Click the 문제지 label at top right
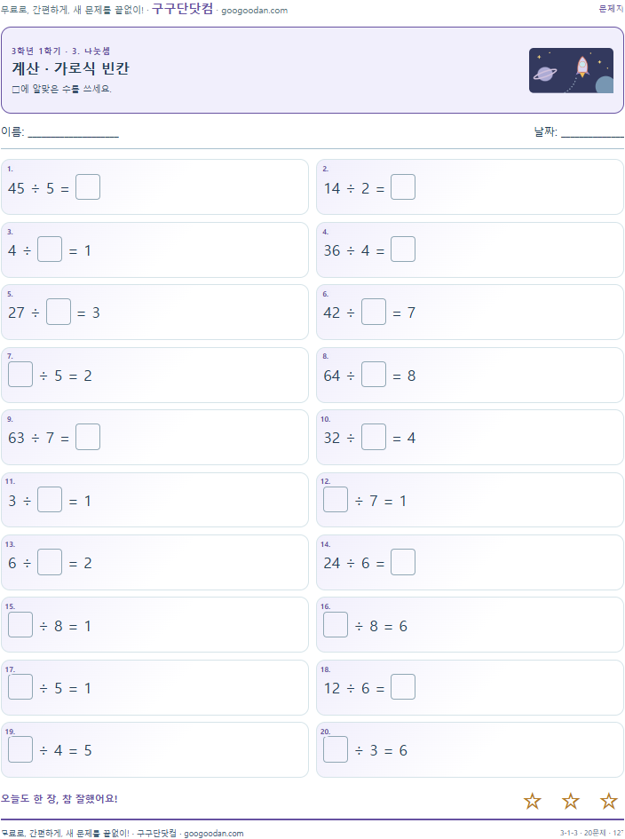 pos(611,9)
